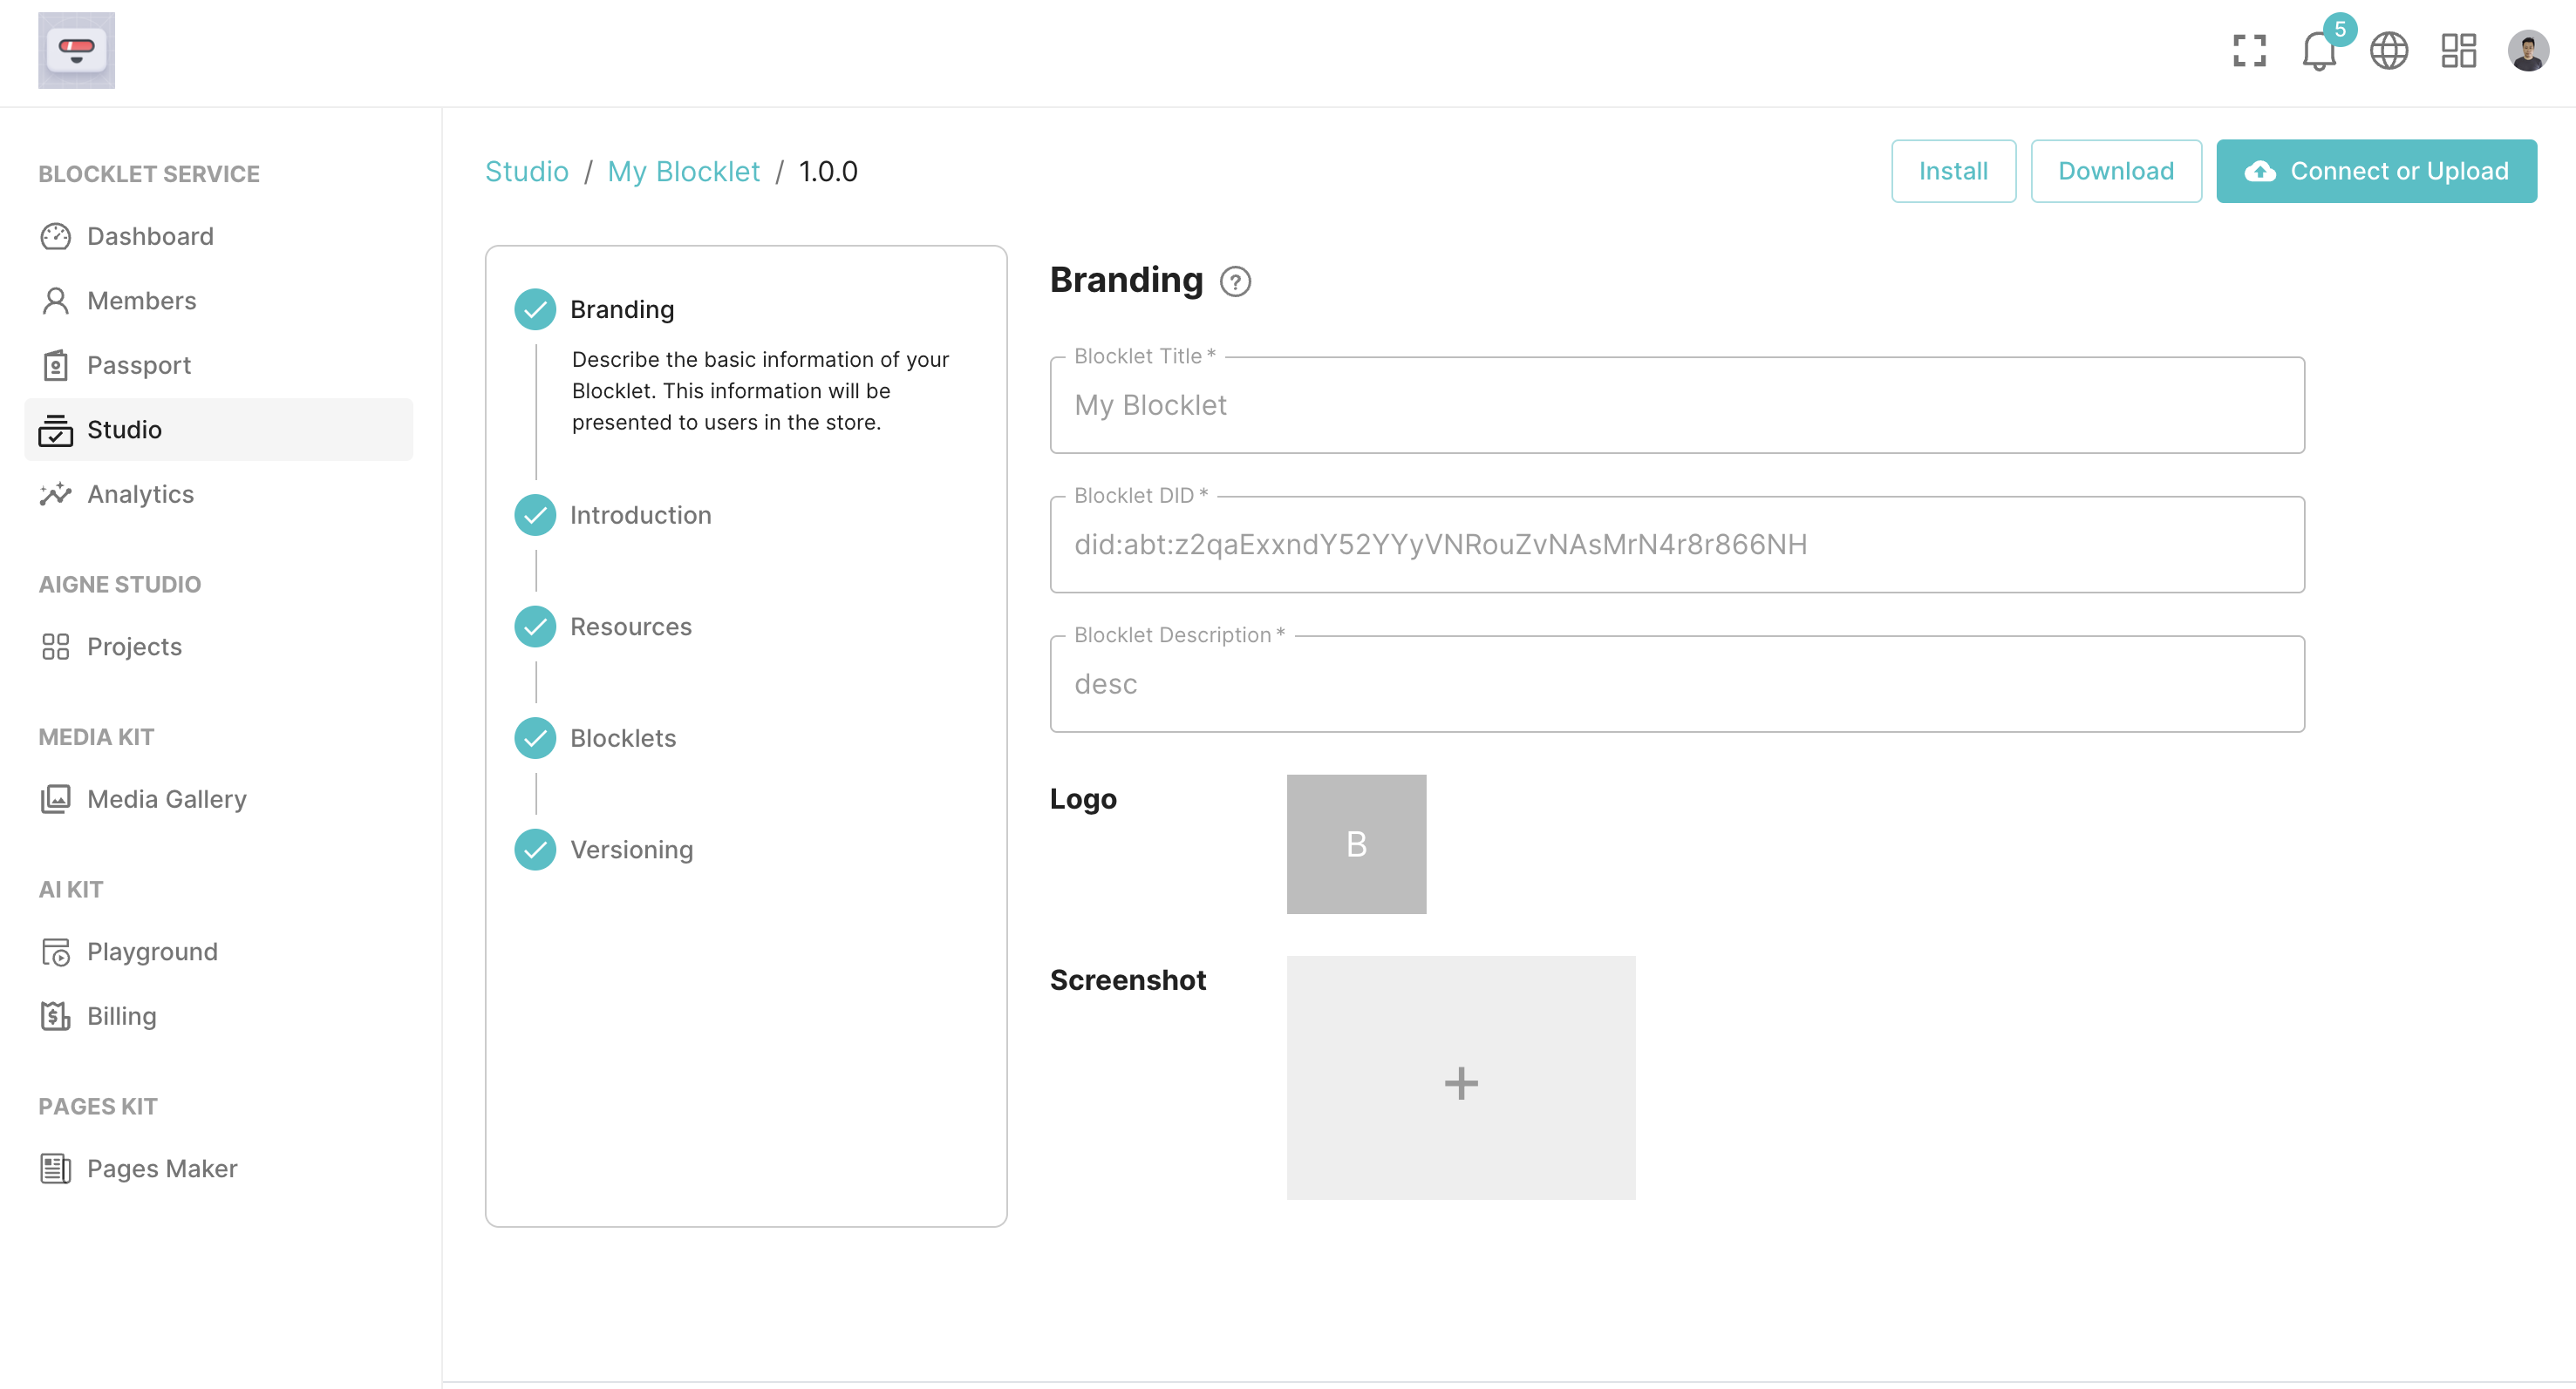
Task: Follow the My Blocklet breadcrumb link
Action: 683,171
